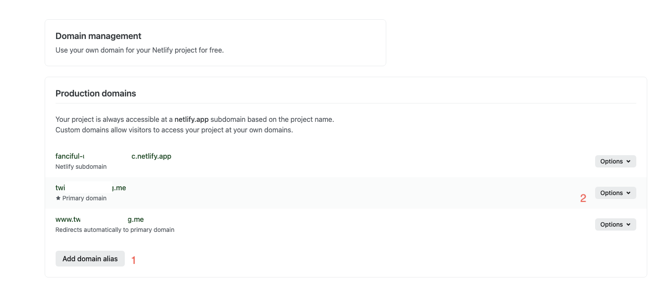The width and height of the screenshot is (656, 288).
Task: Expand Options for the primary .me domain
Action: pos(615,193)
